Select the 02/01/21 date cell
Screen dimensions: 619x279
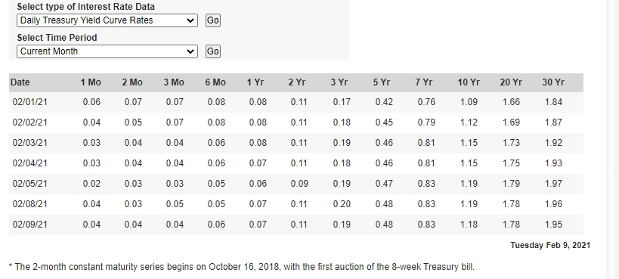click(30, 102)
